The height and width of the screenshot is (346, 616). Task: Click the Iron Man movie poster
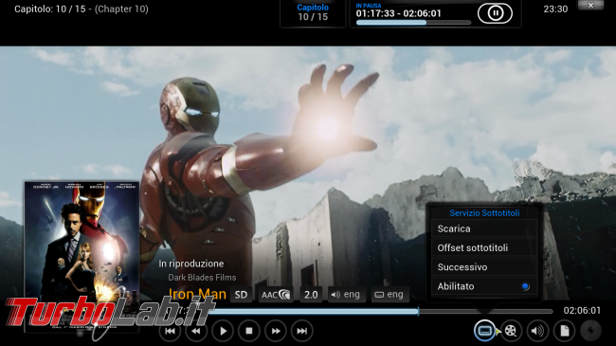[82, 256]
